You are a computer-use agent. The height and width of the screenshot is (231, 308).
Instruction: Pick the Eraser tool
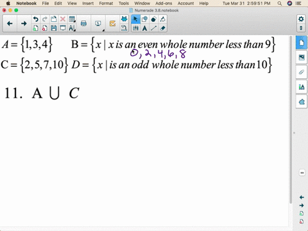[162, 28]
